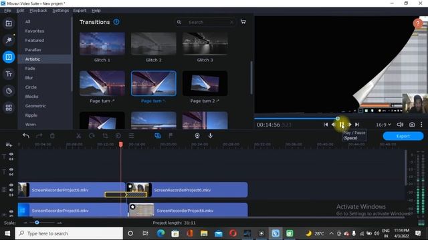Click the marker flag icon
The image size is (428, 240).
[171, 135]
